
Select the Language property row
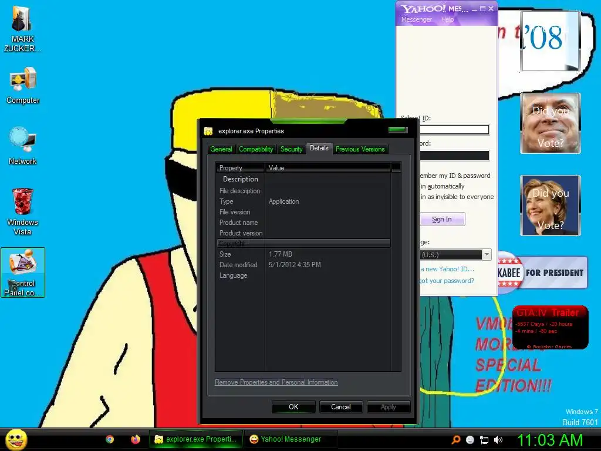[x=303, y=275]
